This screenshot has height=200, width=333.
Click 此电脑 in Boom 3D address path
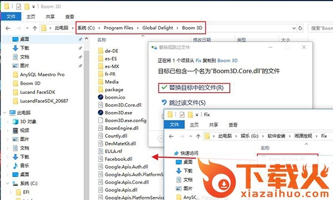[x=62, y=28]
